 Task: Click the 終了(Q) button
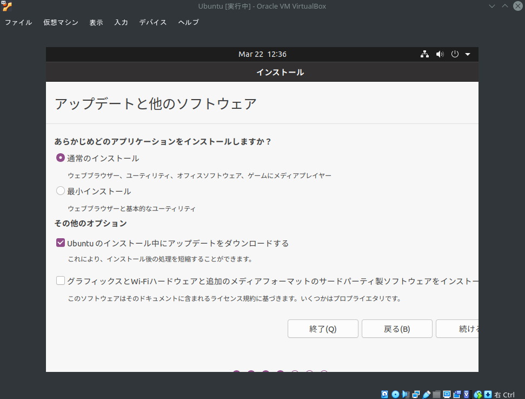323,329
